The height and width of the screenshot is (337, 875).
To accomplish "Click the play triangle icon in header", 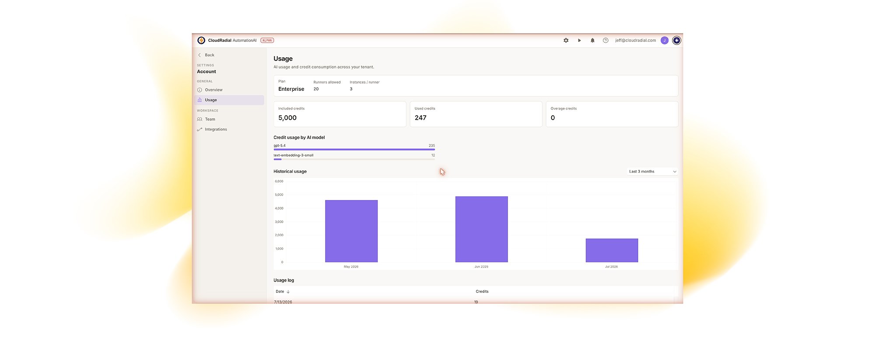I will click(x=579, y=40).
